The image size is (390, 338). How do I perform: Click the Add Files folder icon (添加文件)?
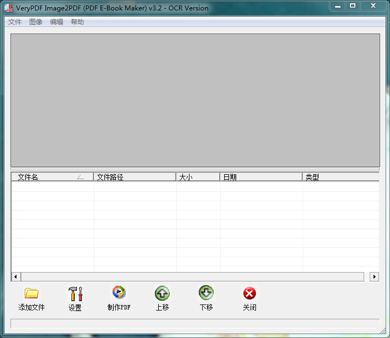31,293
